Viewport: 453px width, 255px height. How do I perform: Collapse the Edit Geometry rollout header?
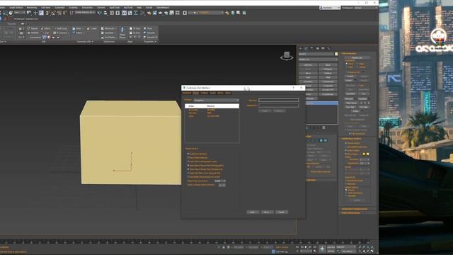coord(357,54)
